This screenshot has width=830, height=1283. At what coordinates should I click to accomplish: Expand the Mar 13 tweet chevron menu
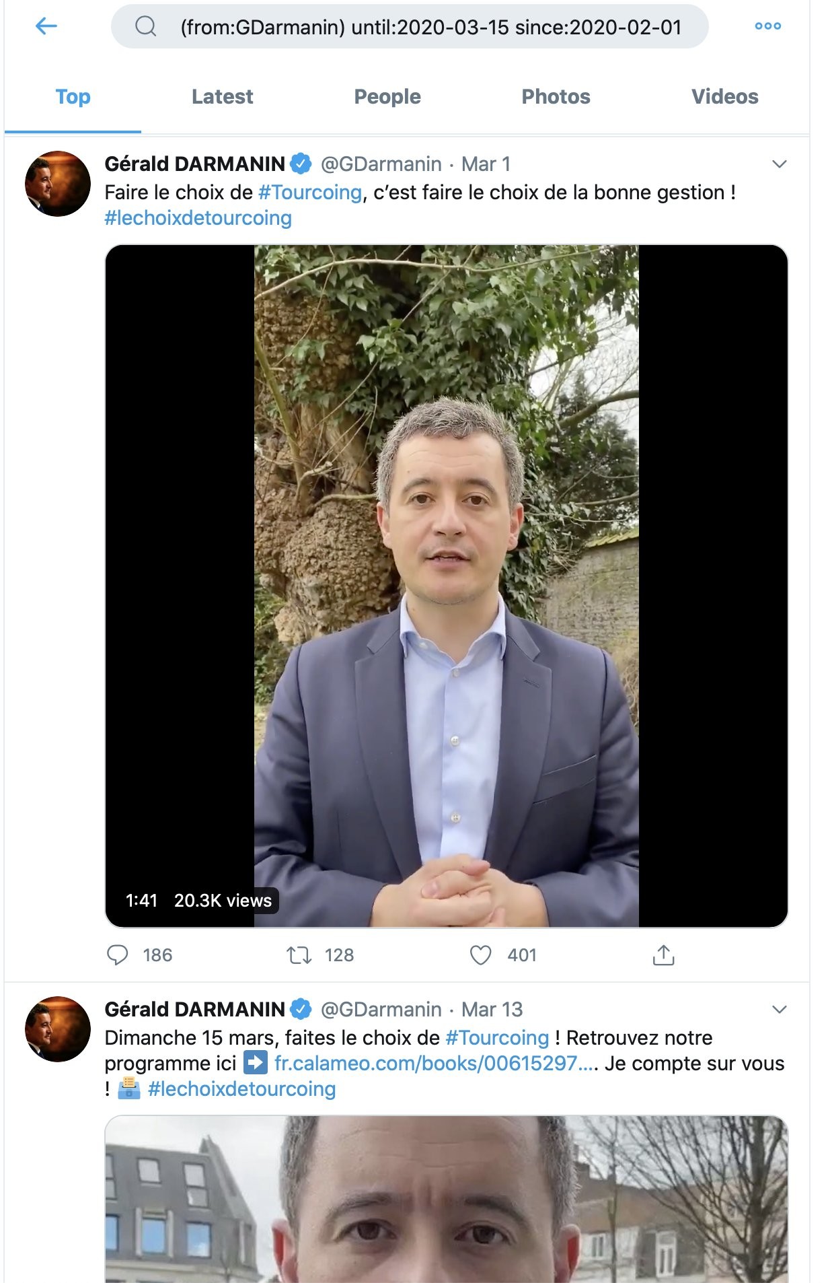click(780, 1010)
